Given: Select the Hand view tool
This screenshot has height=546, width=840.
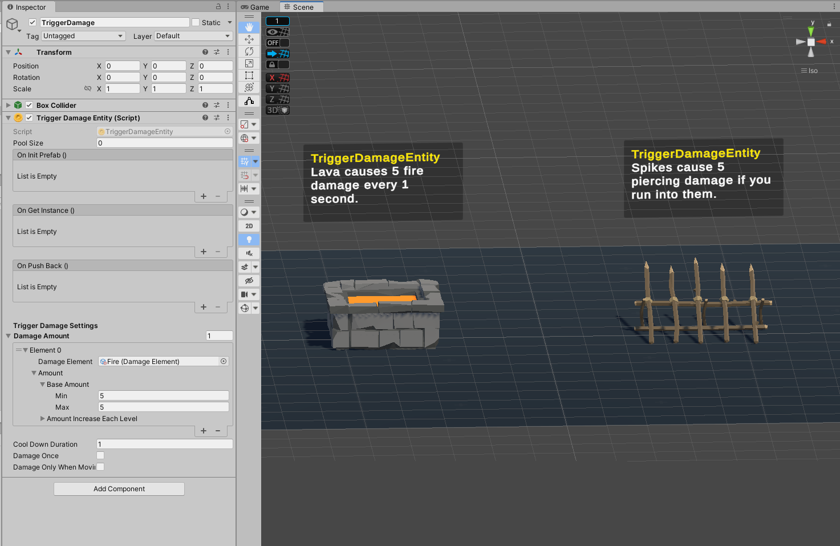Looking at the screenshot, I should coord(249,27).
